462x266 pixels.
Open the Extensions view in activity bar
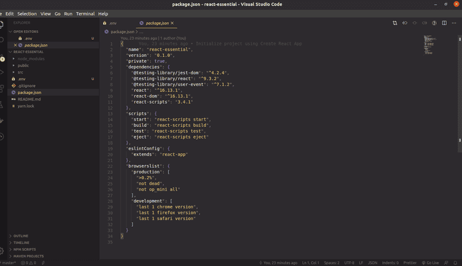pos(1,88)
